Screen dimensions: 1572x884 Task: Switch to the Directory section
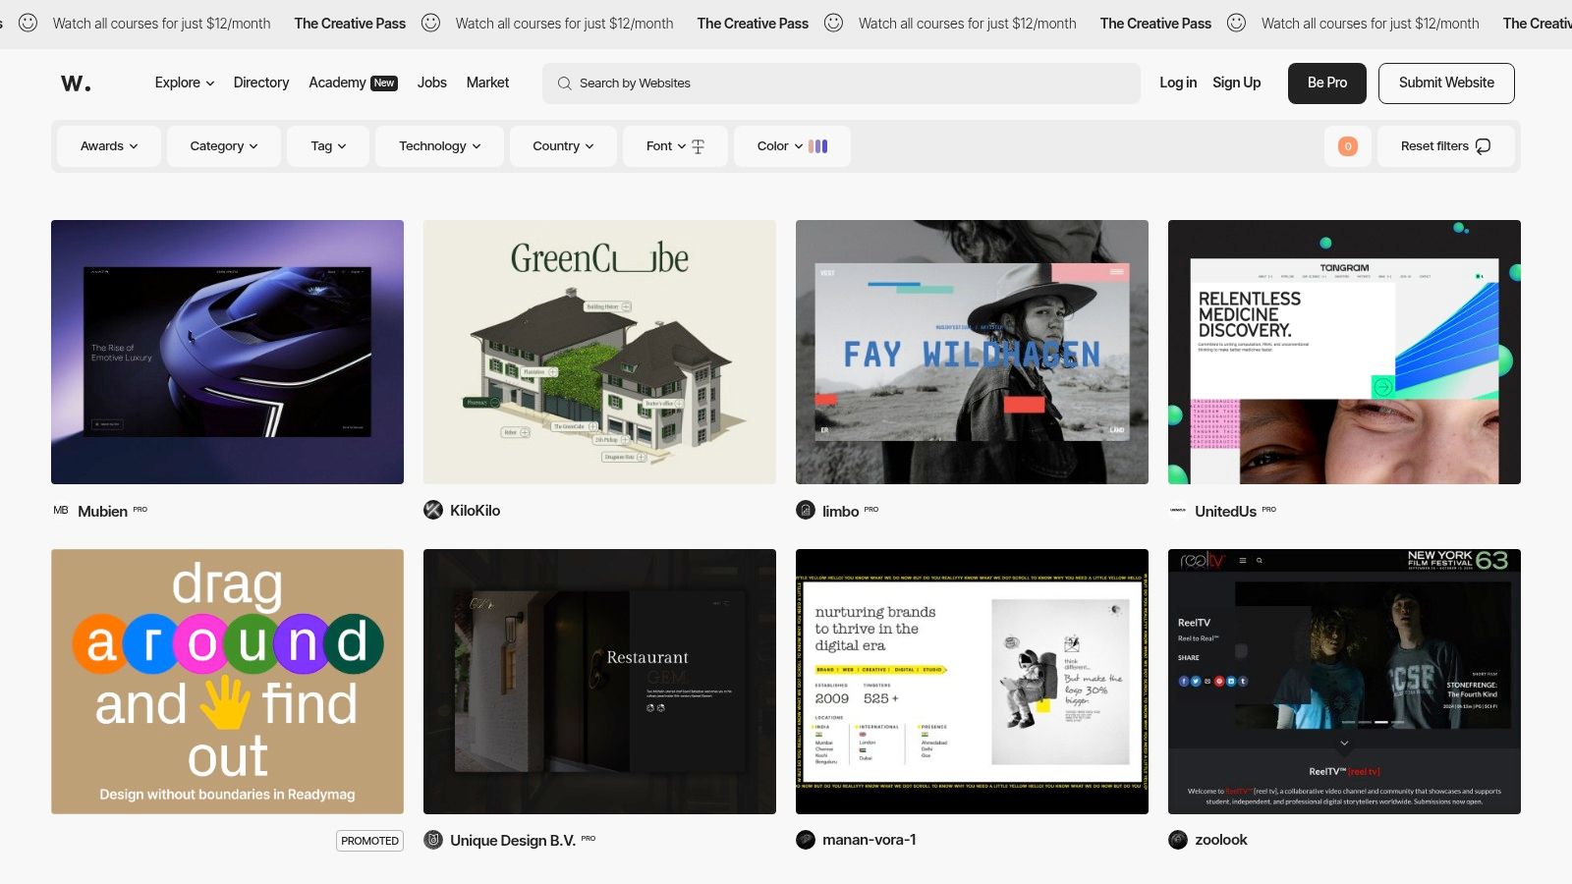click(260, 83)
